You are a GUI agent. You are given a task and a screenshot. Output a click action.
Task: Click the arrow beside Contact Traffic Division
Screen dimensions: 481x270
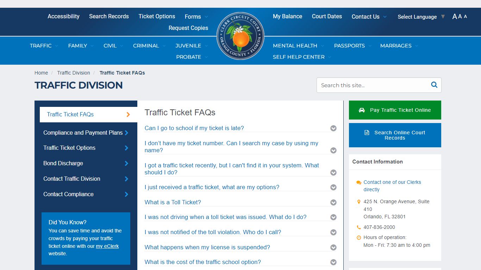click(x=126, y=179)
